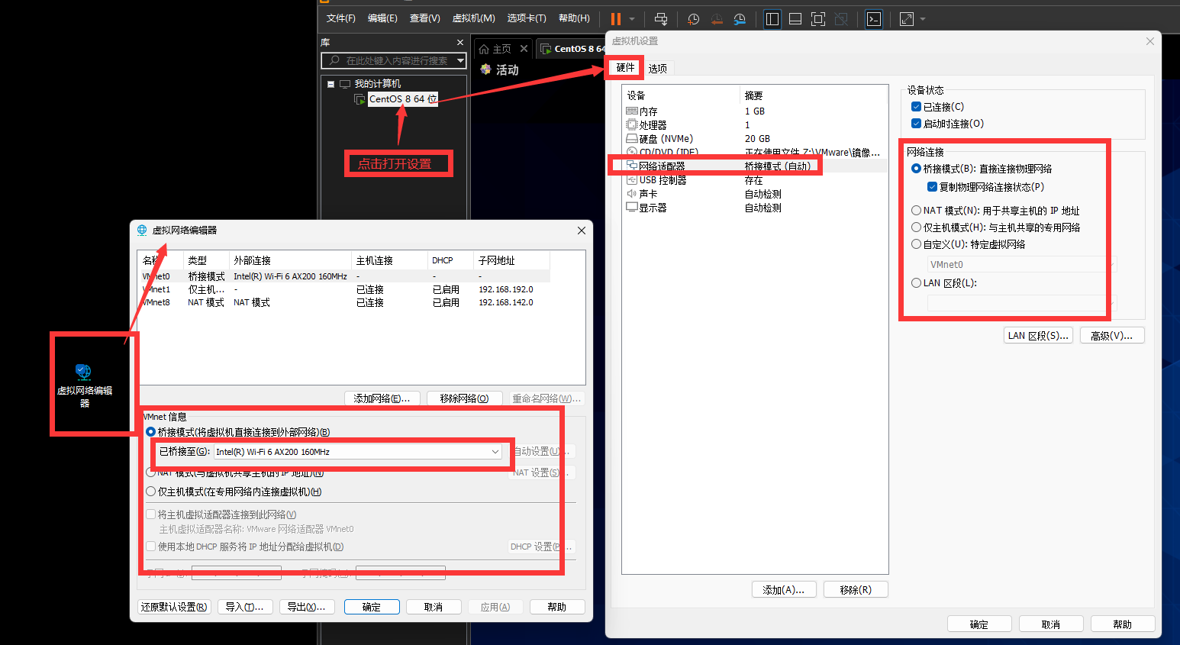The image size is (1180, 645).
Task: Open the 查看(V) menu
Action: (424, 18)
